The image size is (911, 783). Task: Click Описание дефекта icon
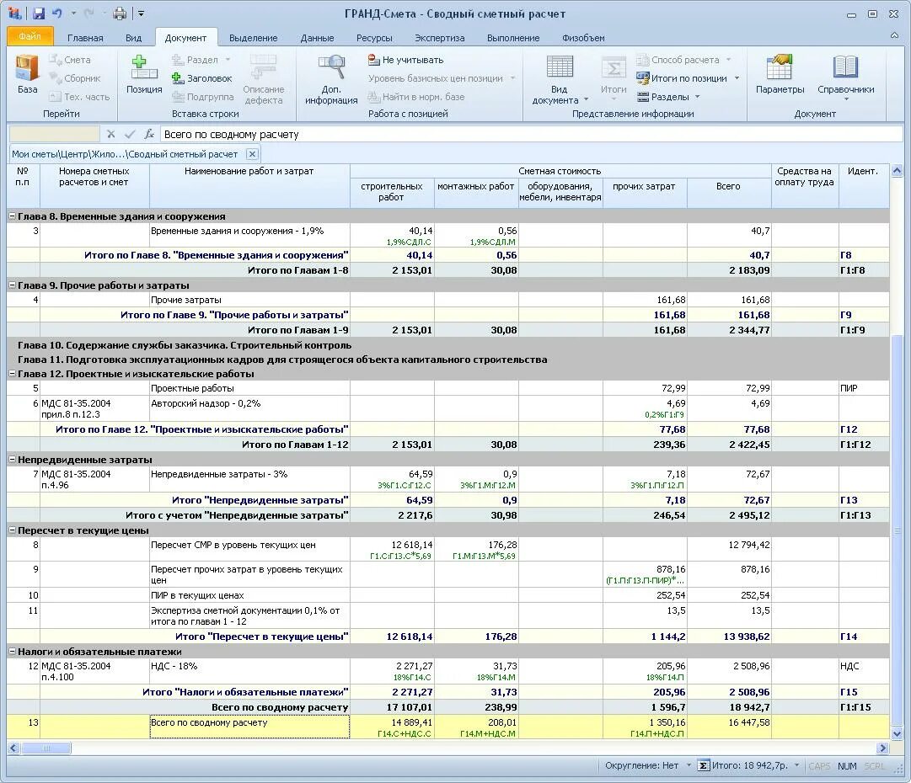pyautogui.click(x=263, y=67)
